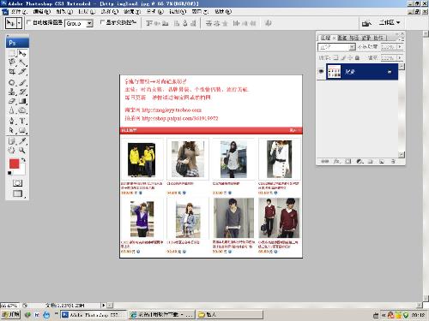Add a layer mask

(x=347, y=162)
